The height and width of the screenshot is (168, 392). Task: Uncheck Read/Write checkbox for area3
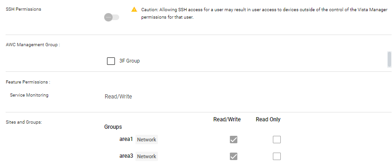(234, 156)
